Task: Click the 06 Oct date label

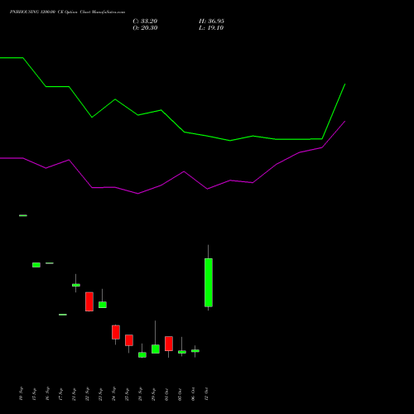Action: pyautogui.click(x=194, y=394)
